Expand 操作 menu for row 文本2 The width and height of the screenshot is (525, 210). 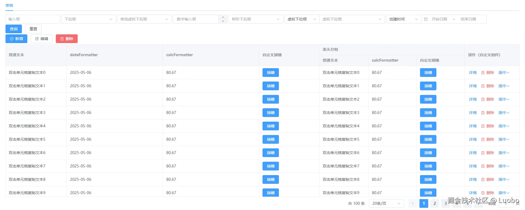coord(504,99)
